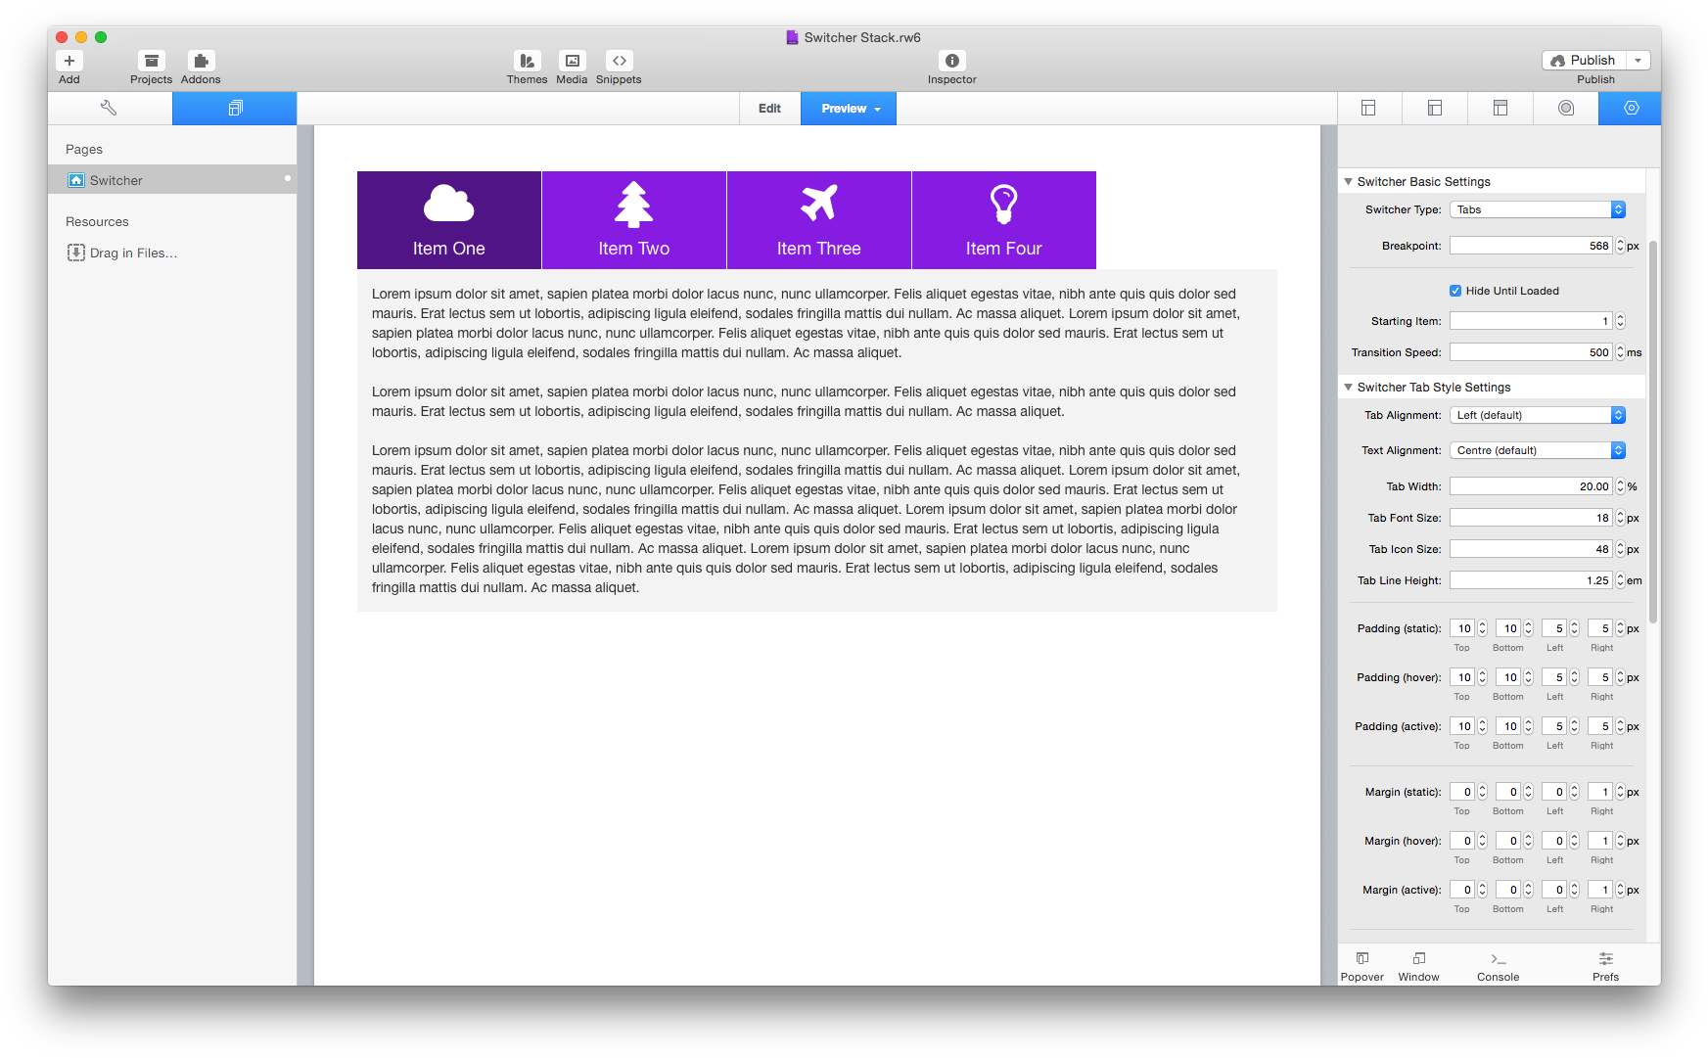This screenshot has height=1058, width=1708.
Task: Open the Projects window
Action: click(151, 61)
